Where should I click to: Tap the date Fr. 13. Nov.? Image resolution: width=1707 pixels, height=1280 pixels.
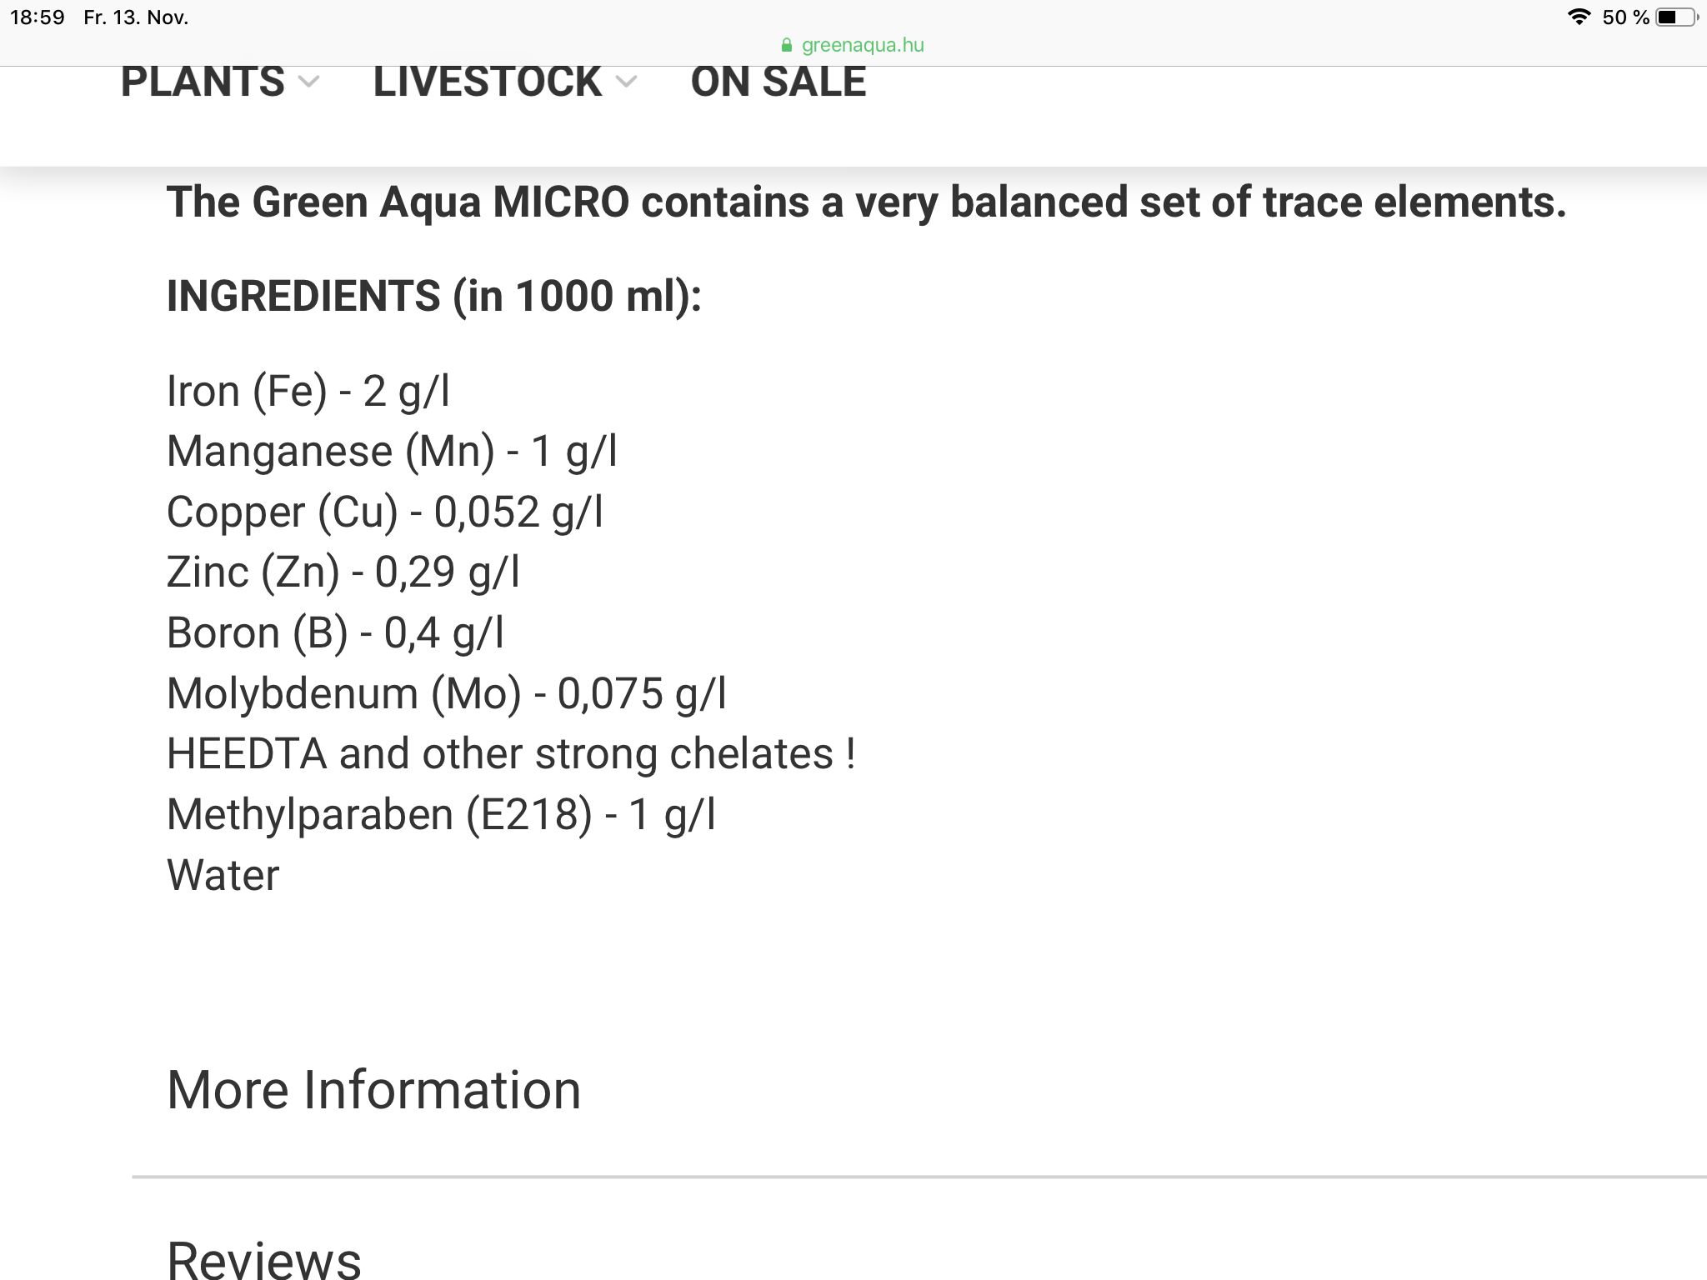click(x=136, y=17)
